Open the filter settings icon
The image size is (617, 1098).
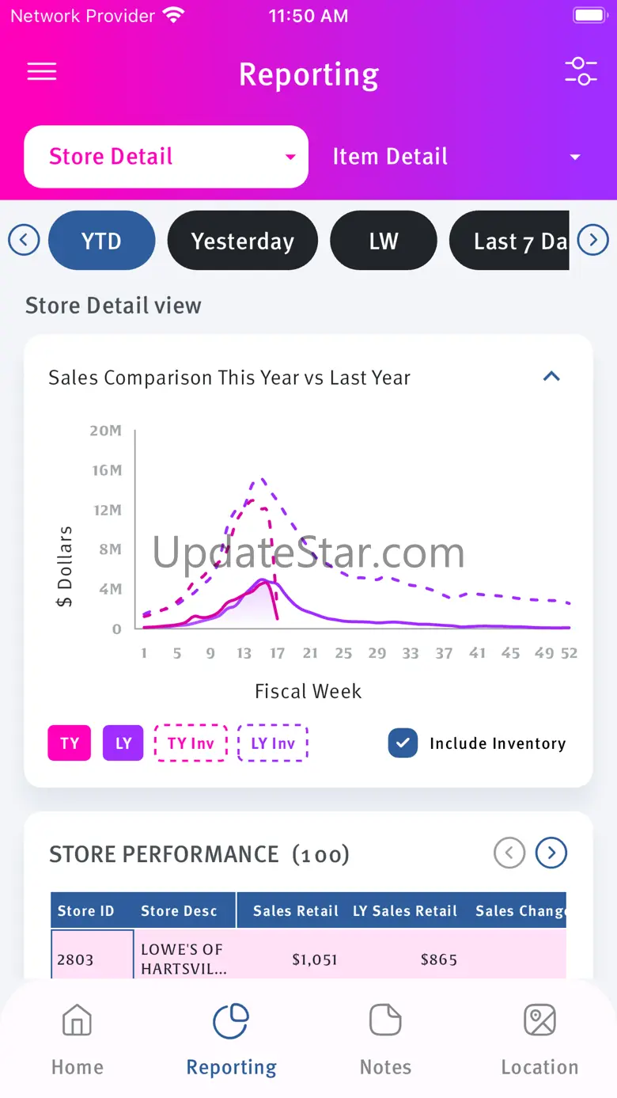(581, 72)
